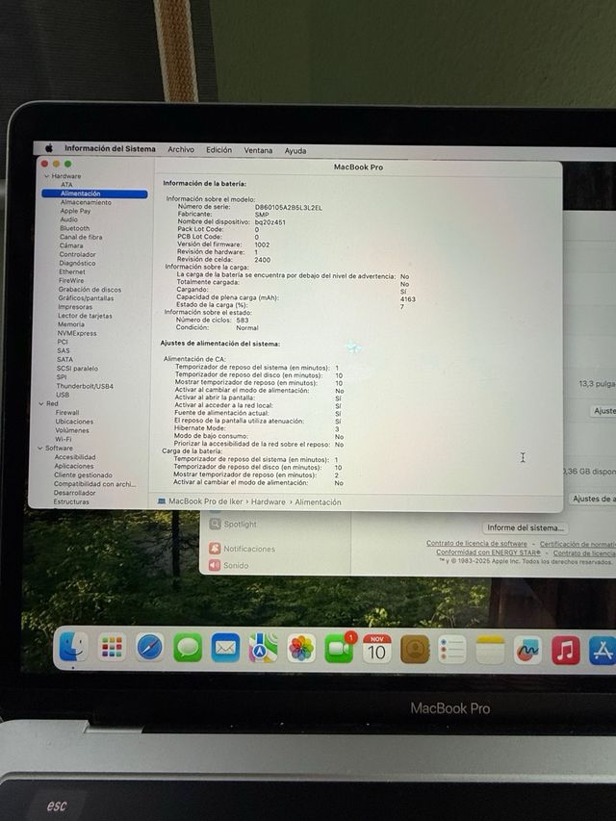616x821 pixels.
Task: Select USB in the sidebar
Action: coord(63,395)
